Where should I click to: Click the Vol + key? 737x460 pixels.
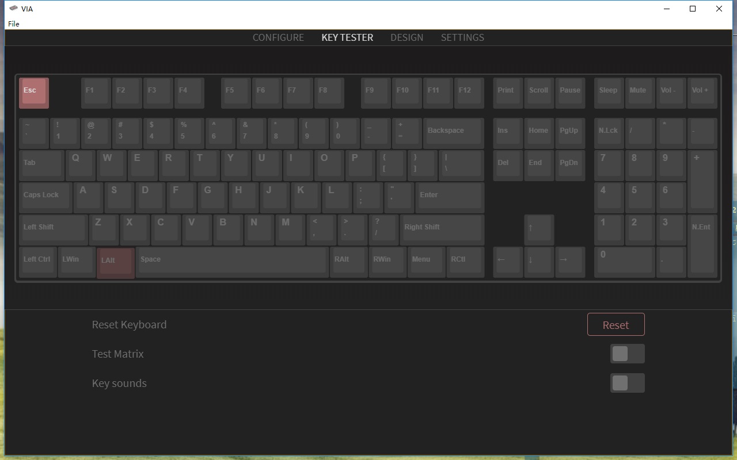pyautogui.click(x=702, y=93)
